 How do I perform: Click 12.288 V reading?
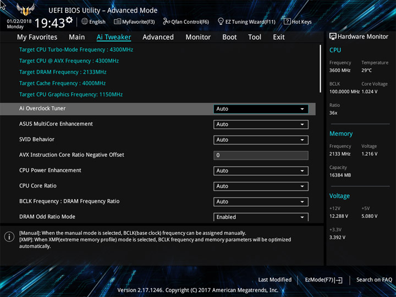point(338,216)
